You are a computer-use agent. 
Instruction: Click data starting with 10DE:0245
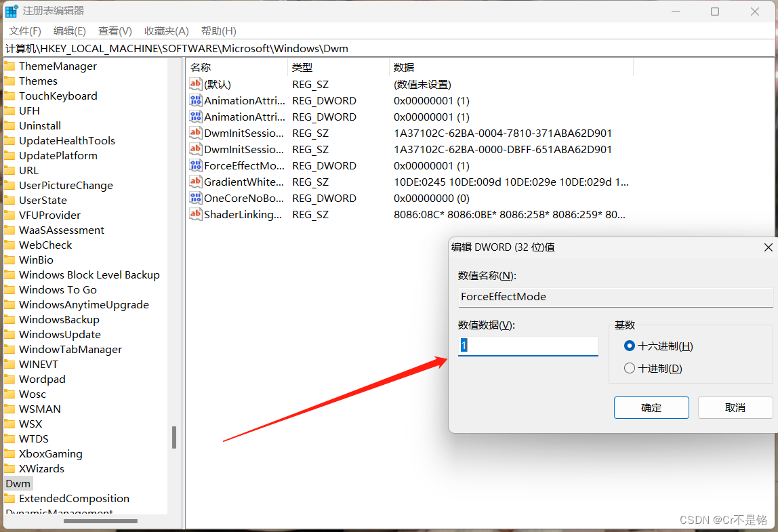pos(511,182)
